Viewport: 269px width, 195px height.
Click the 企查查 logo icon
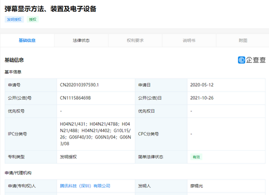(242, 60)
